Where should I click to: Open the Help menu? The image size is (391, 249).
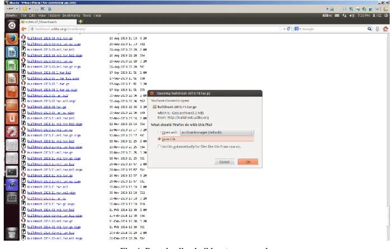coord(97,16)
